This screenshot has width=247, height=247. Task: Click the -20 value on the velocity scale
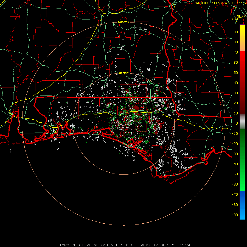[235, 144]
